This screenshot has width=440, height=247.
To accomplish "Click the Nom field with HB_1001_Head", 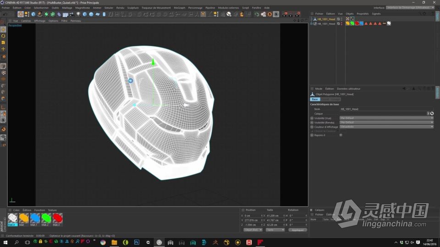I will 387,109.
